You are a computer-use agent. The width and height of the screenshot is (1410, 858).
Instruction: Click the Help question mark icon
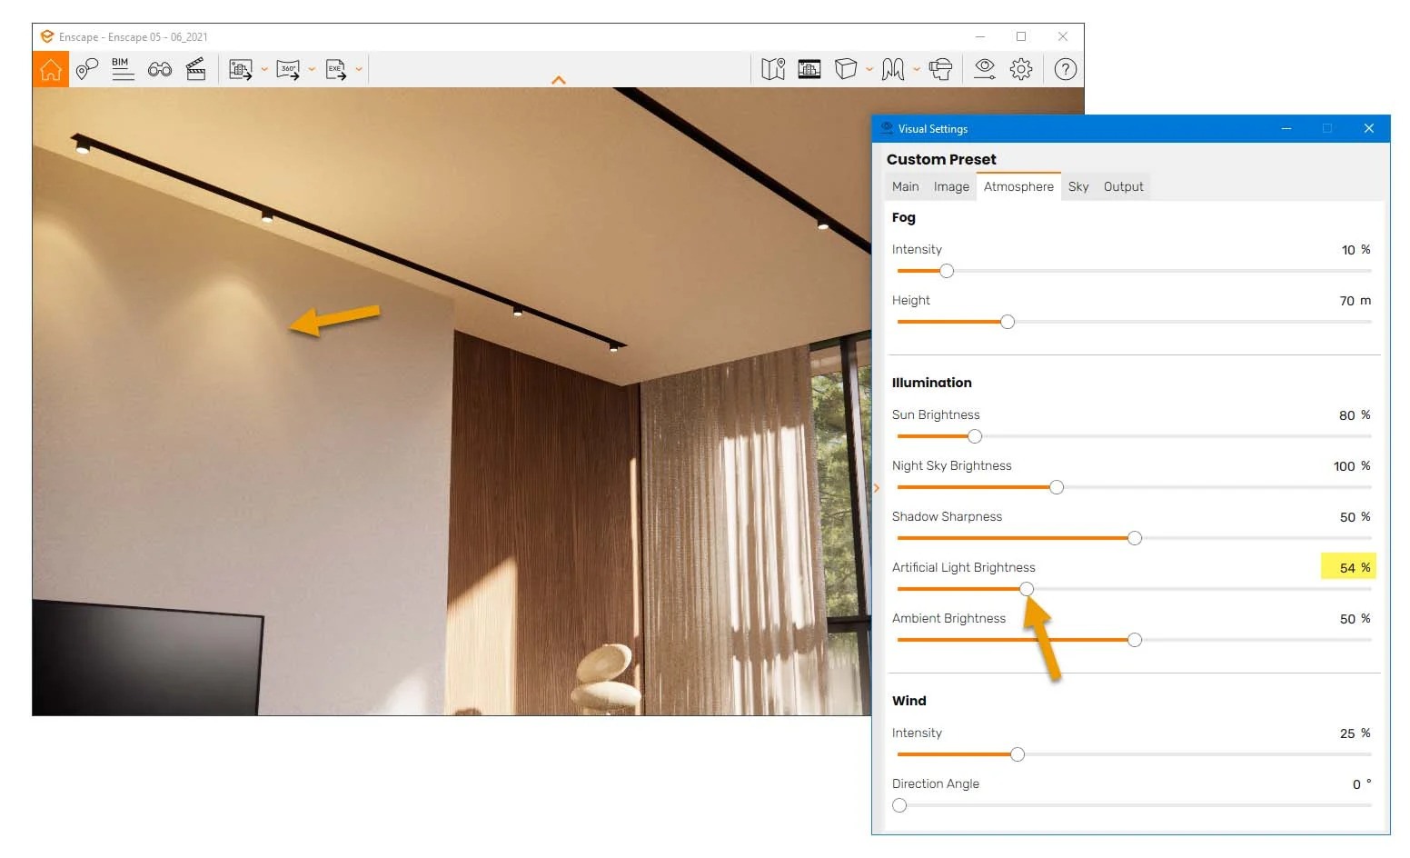tap(1065, 69)
